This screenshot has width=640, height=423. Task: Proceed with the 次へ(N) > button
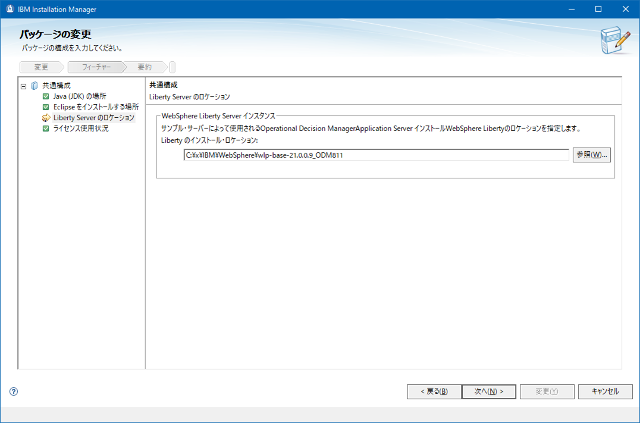coord(488,391)
